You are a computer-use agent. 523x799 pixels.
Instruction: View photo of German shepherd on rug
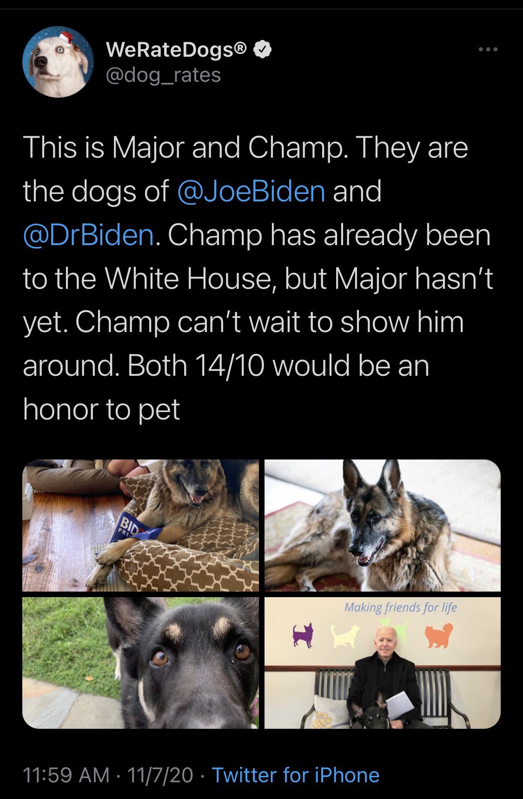382,525
